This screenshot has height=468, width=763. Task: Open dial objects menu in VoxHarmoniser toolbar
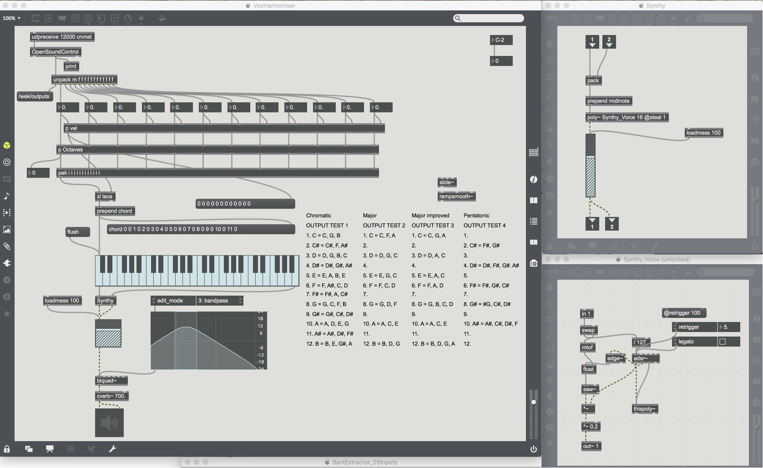(128, 18)
